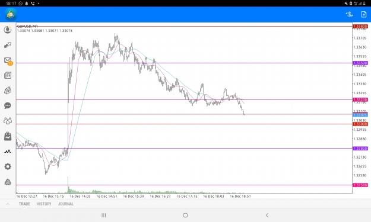371x222 pixels.
Task: Tap the 1.32580 price scale value
Action: (x=360, y=175)
